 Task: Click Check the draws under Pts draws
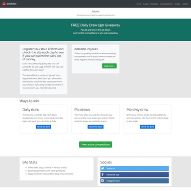(95, 127)
